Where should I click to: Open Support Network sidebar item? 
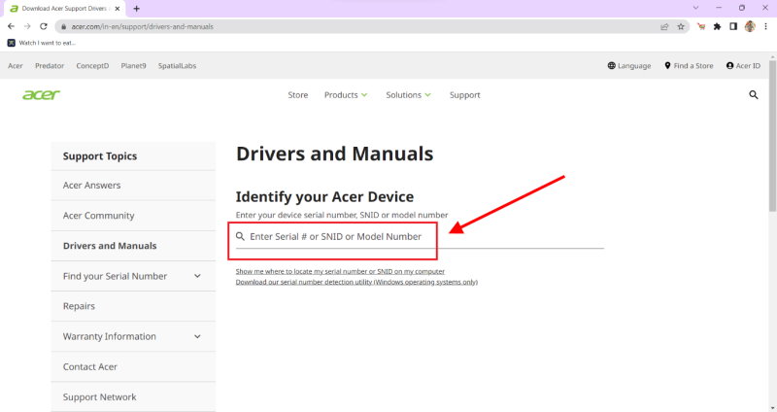tap(133, 397)
